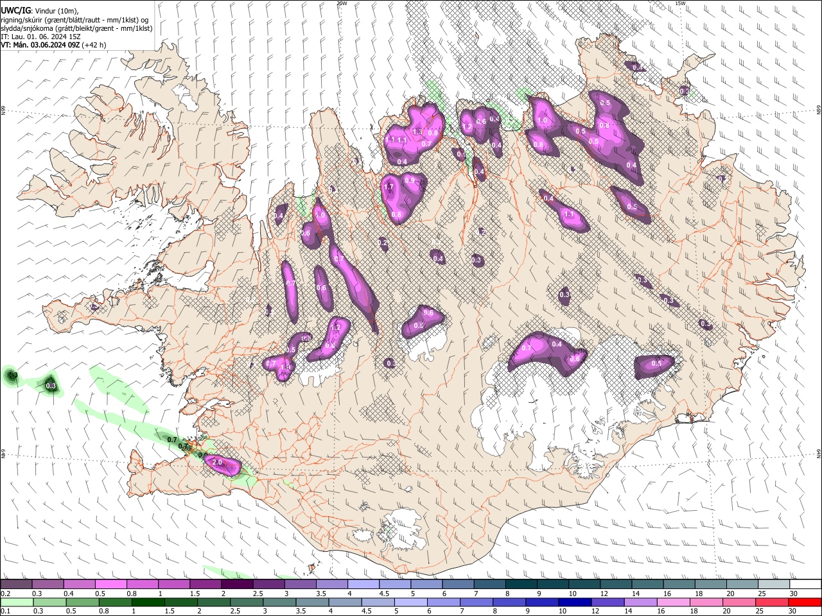
Task: Click the lavender top-row swatch between 4 and 4.5
Action: [363, 585]
